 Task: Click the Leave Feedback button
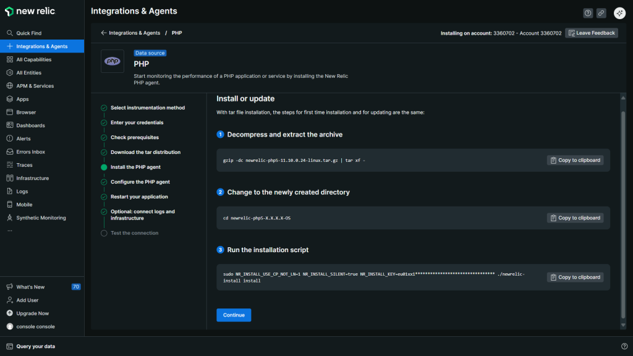click(x=591, y=33)
